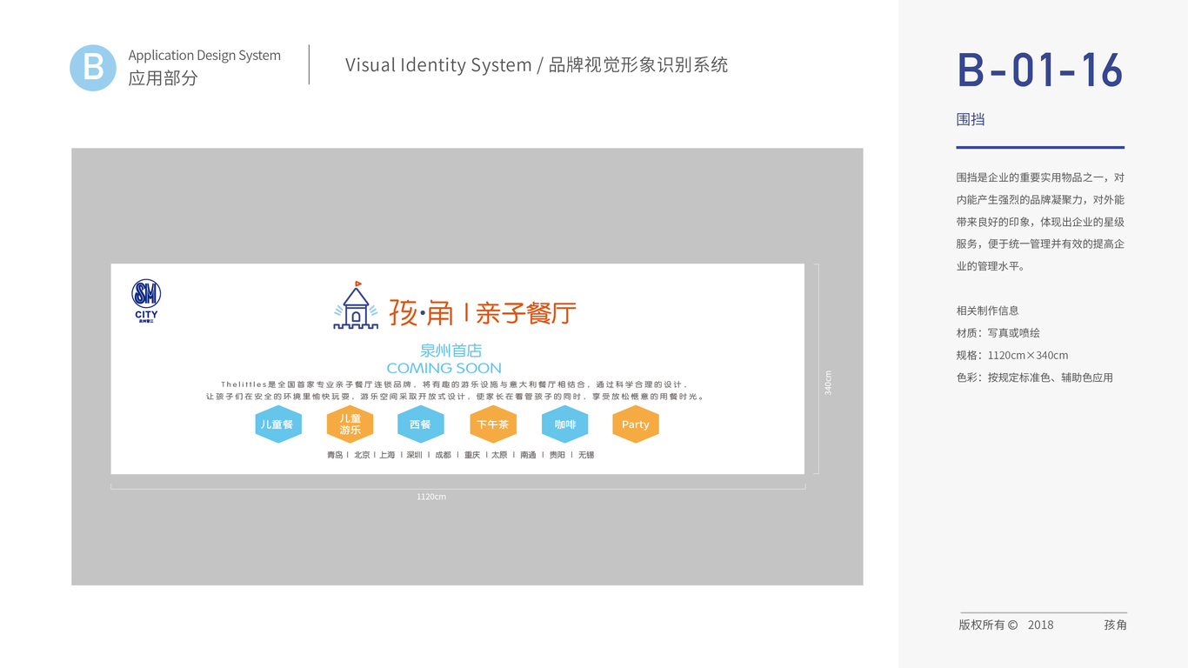This screenshot has height=668, width=1188.
Task: Click the 相关制作信息 label
Action: (x=987, y=311)
